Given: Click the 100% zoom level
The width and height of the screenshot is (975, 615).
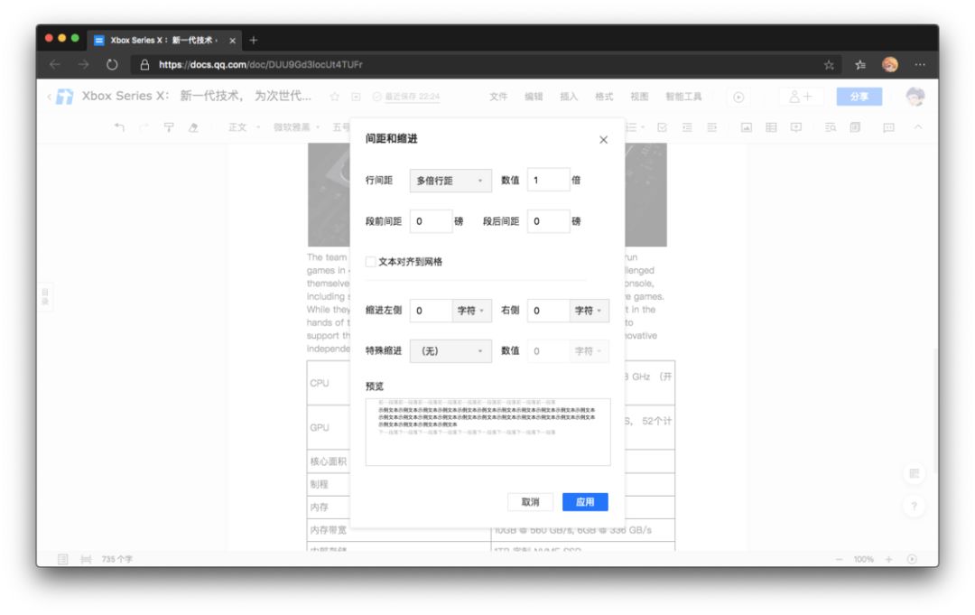Looking at the screenshot, I should [863, 559].
